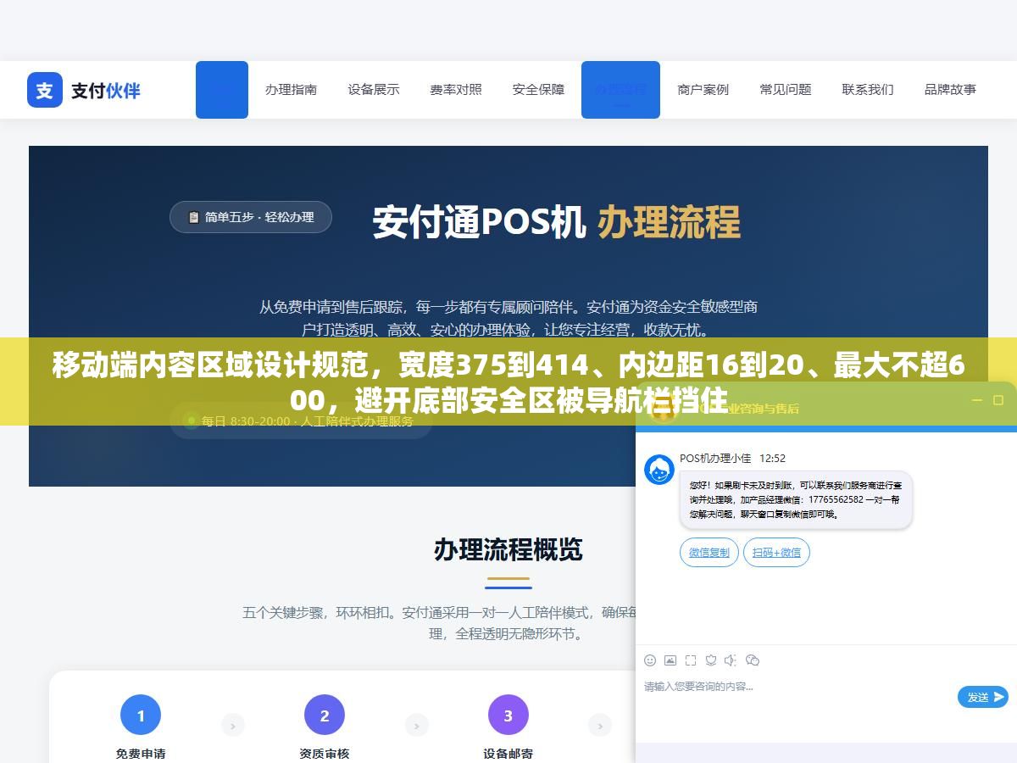
Task: Click the 支付伙伴 brand name
Action: 106,90
